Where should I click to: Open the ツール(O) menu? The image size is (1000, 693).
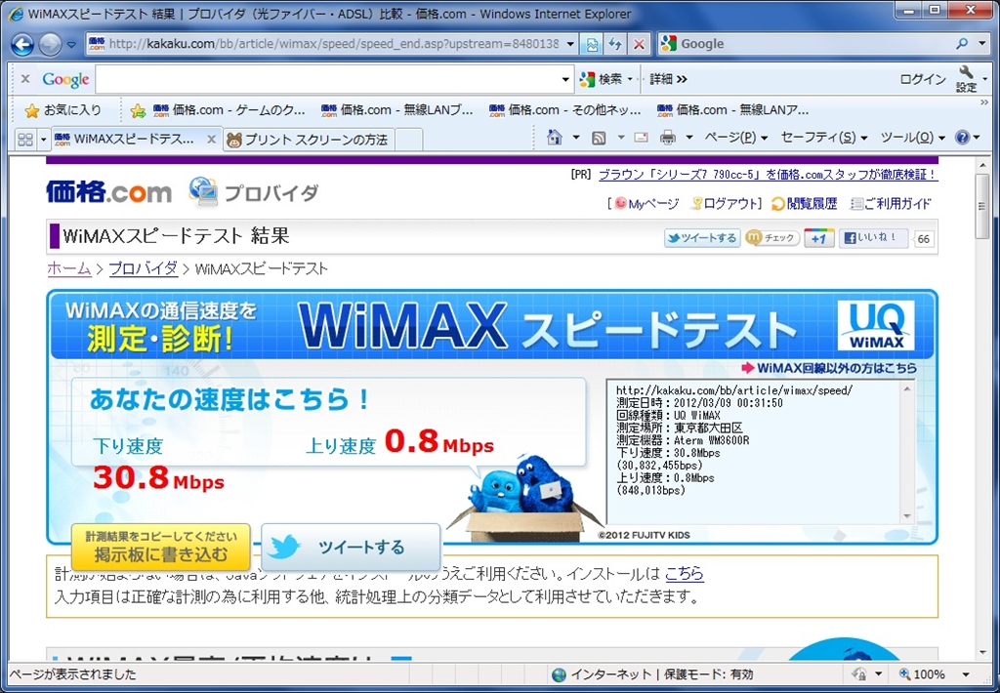[x=913, y=138]
